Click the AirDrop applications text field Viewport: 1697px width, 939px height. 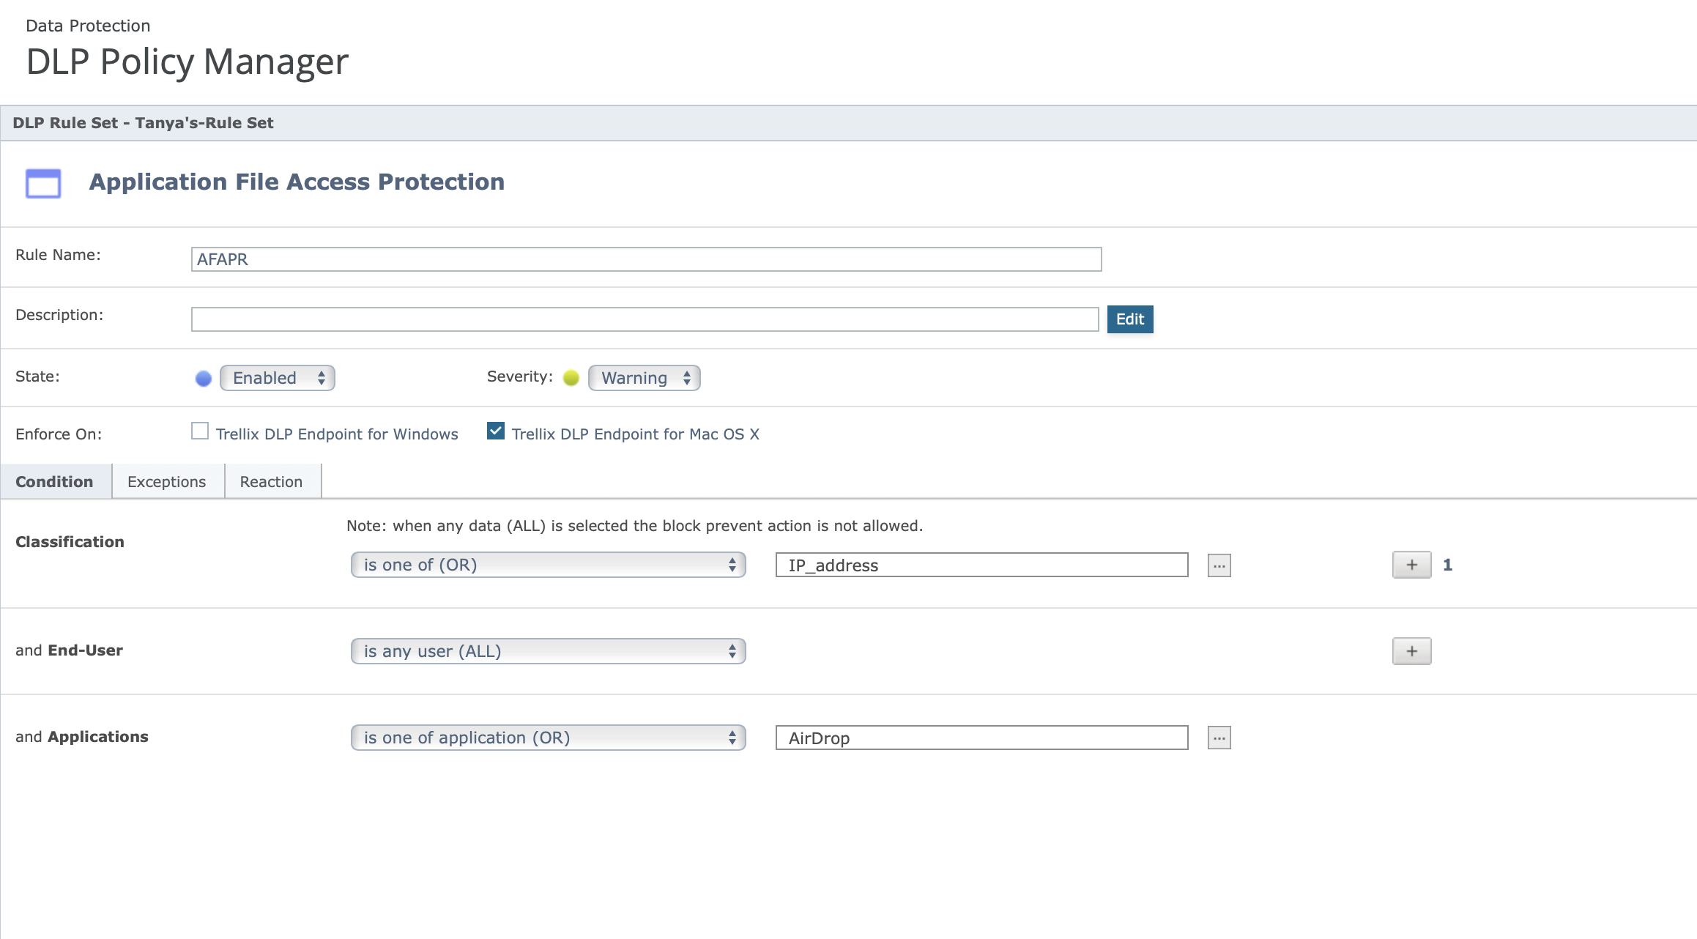coord(981,738)
